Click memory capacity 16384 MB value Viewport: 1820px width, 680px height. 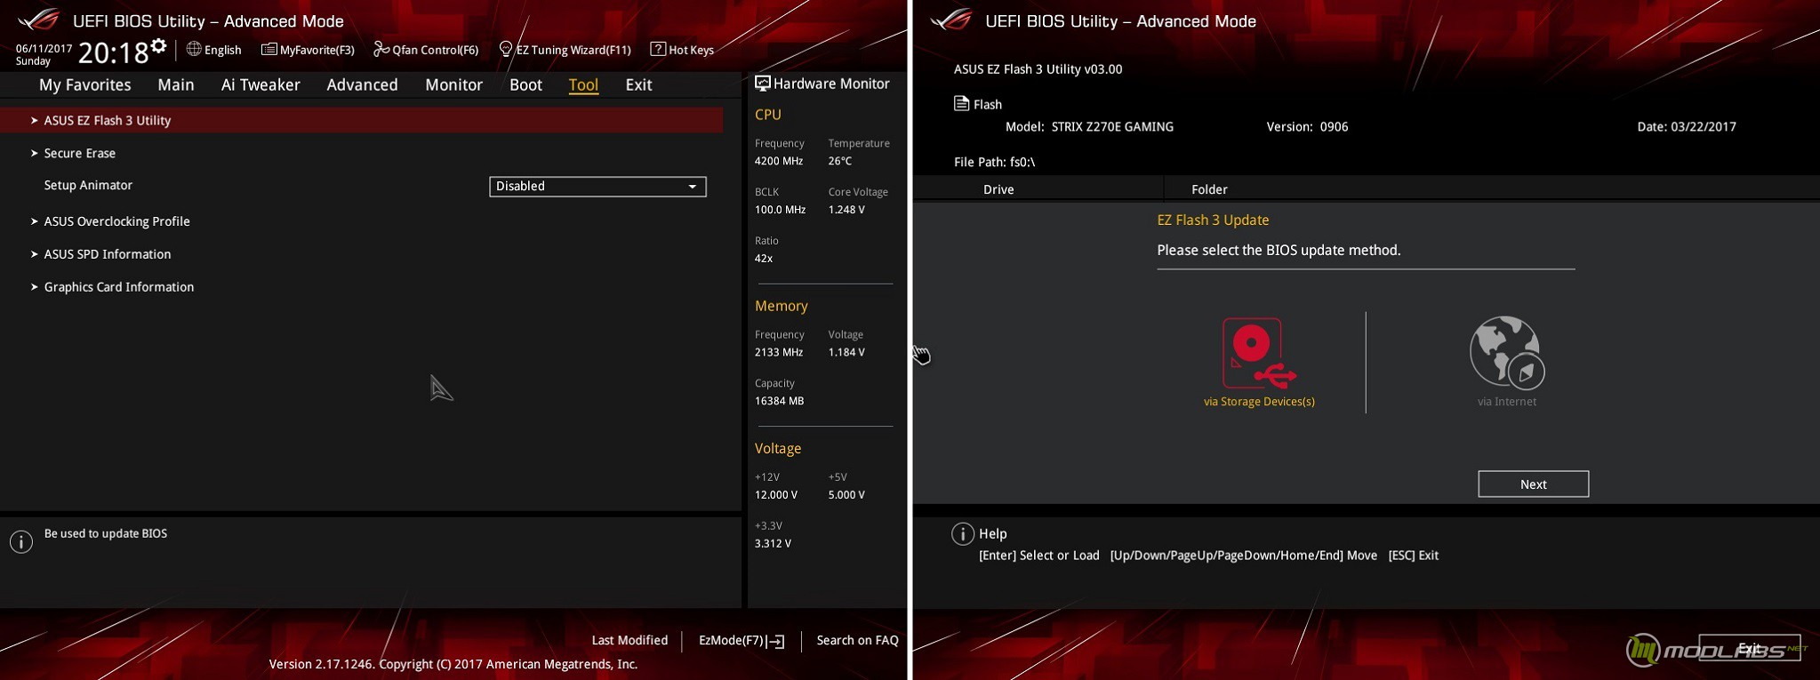(x=779, y=401)
